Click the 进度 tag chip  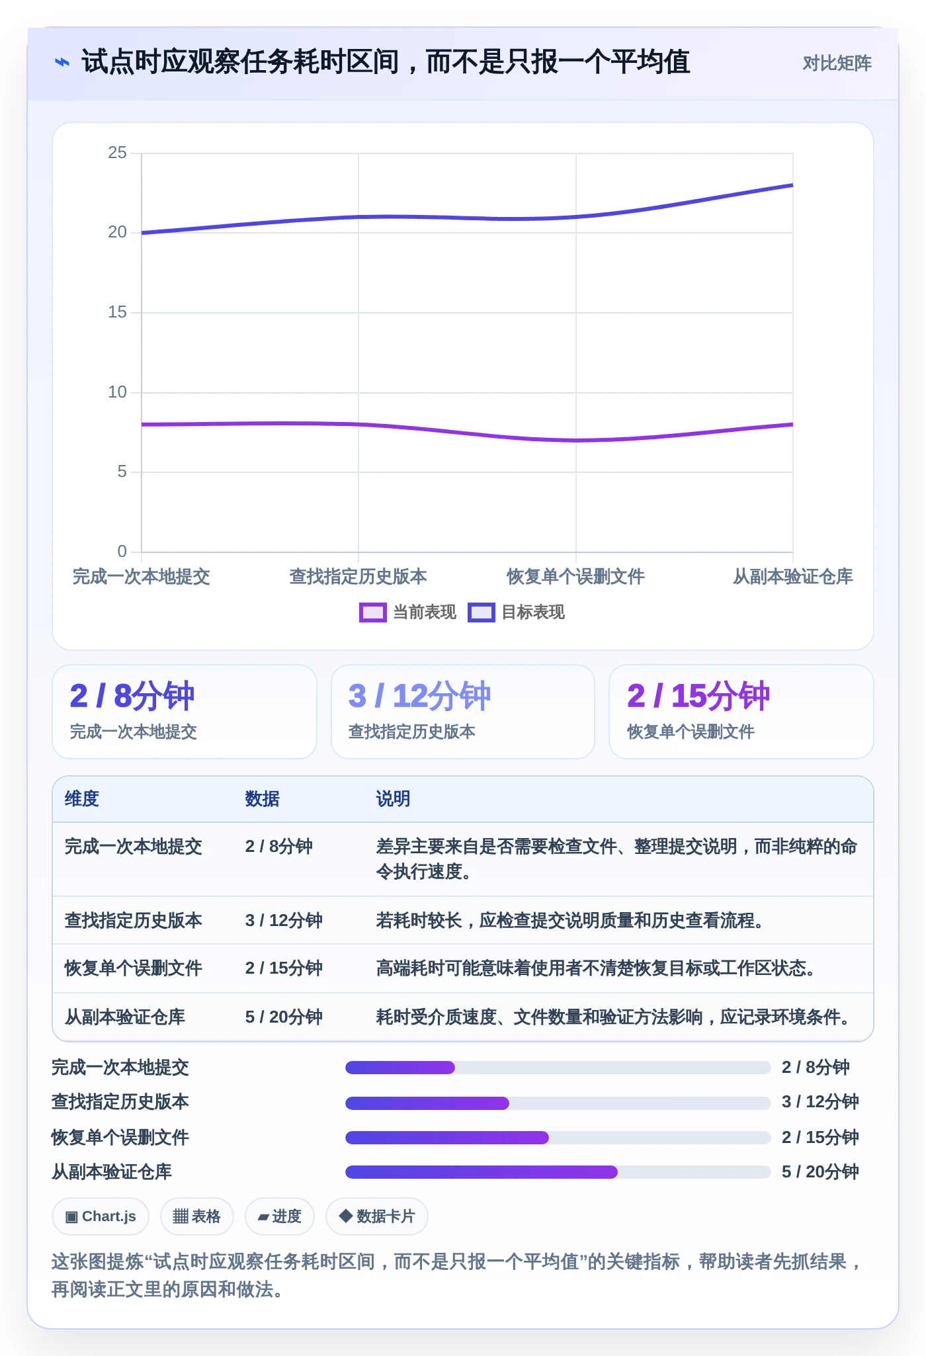[x=279, y=1216]
